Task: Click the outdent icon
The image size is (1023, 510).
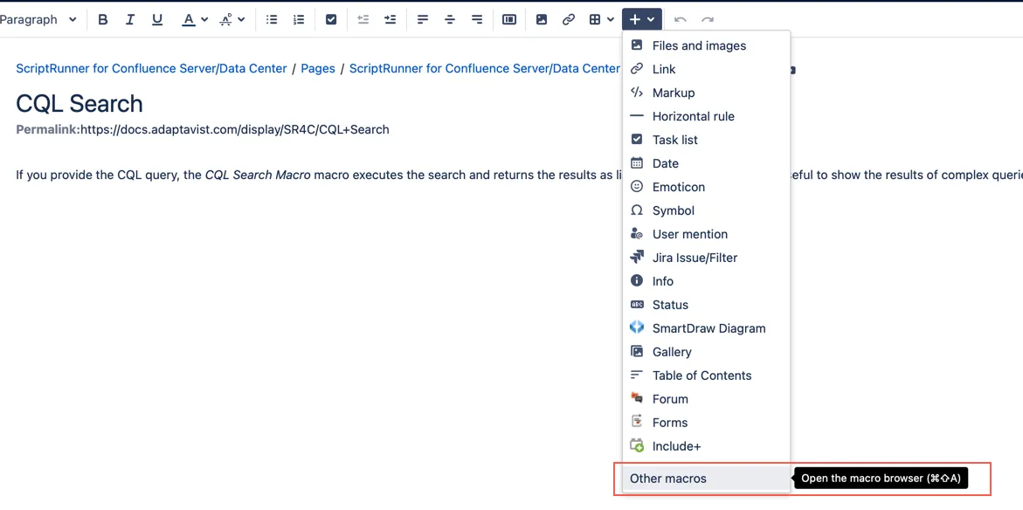Action: (363, 19)
